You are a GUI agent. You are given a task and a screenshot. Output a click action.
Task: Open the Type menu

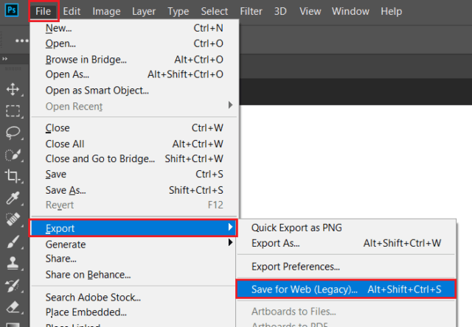tap(178, 11)
